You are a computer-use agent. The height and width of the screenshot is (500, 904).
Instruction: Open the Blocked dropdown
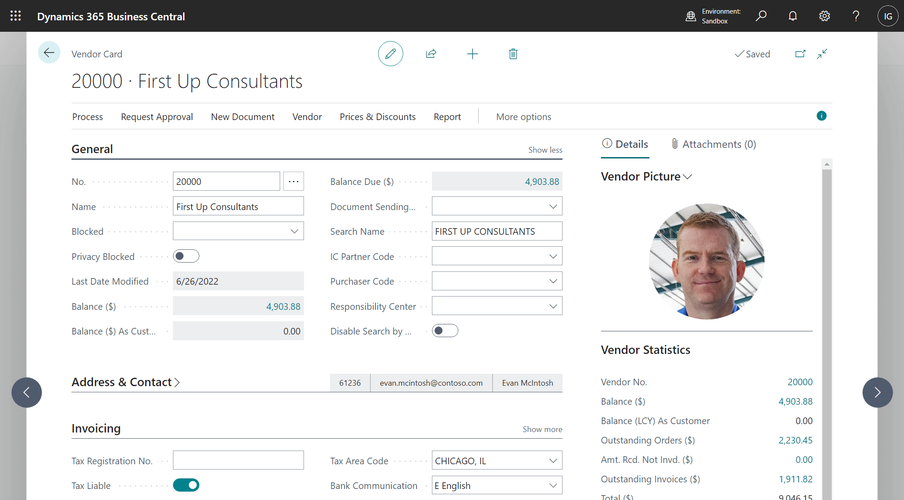point(294,231)
